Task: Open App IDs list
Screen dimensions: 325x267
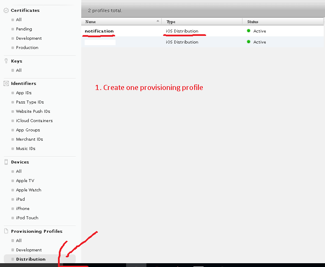Action: point(24,93)
